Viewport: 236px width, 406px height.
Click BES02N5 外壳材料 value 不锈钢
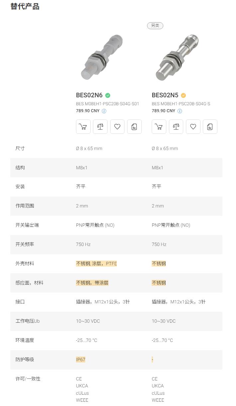pos(159,264)
